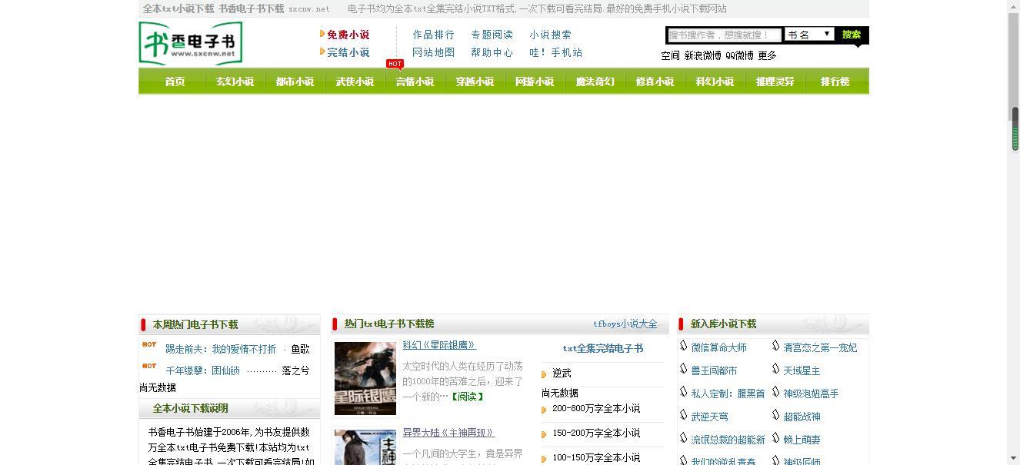Click book icon next to 天域星主
1020x465 pixels.
[x=775, y=370]
